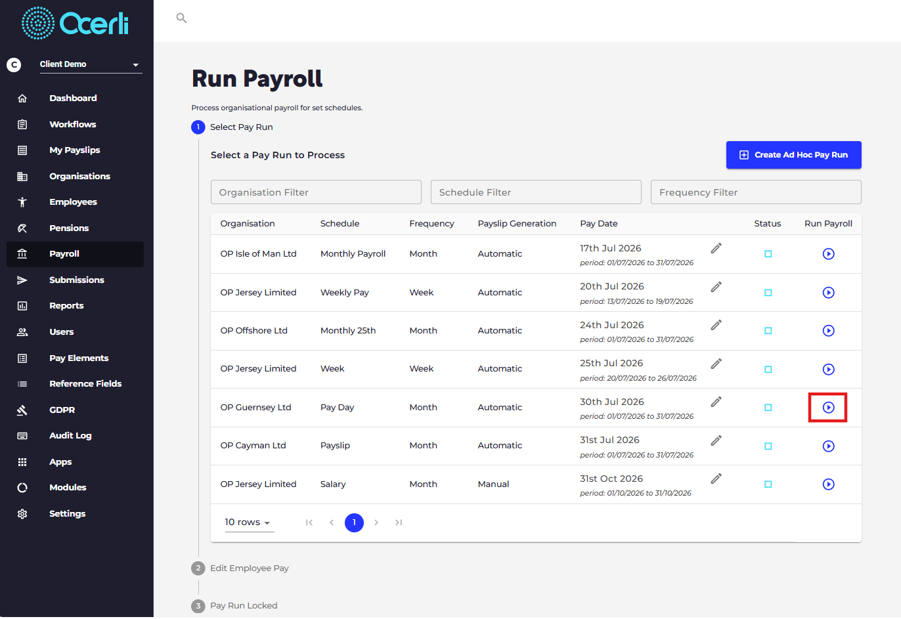Open the Organisations section
The width and height of the screenshot is (901, 619).
point(79,177)
